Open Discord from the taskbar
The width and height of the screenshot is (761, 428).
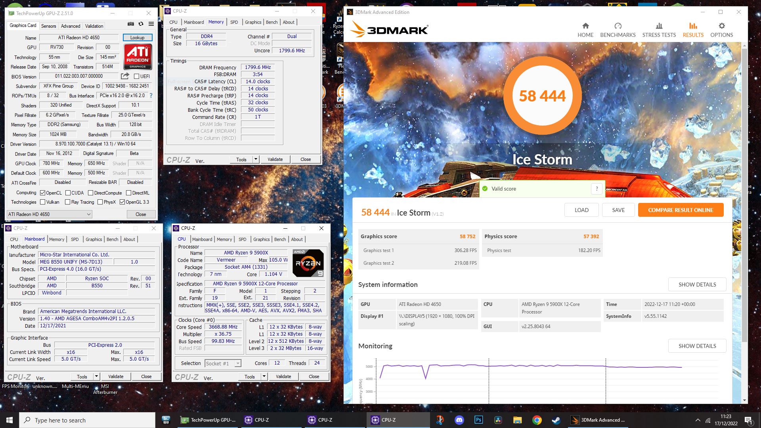[459, 420]
